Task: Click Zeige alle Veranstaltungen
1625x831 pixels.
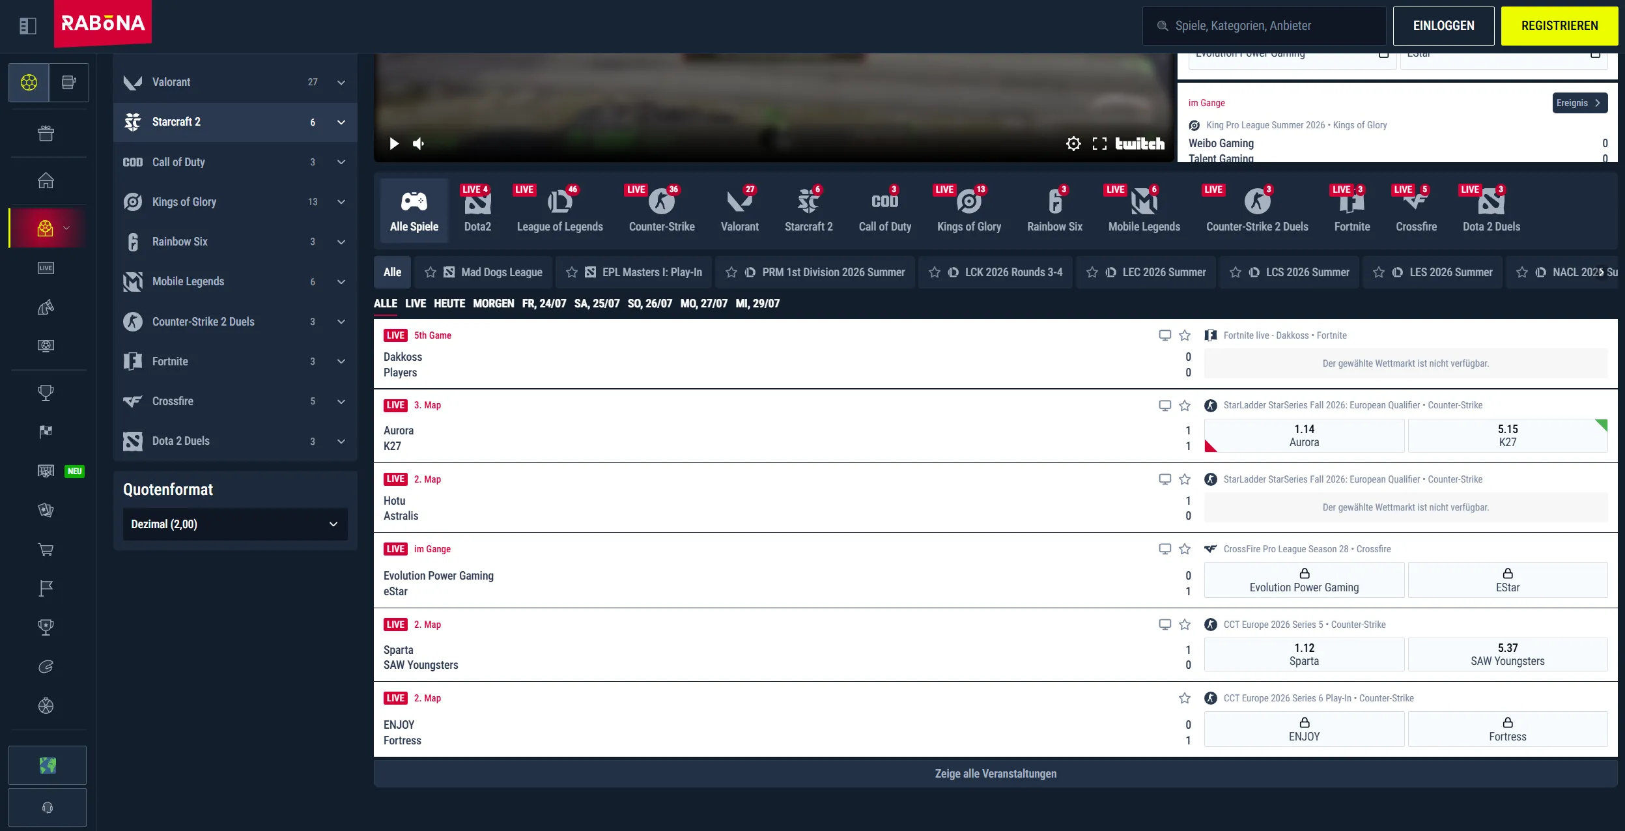Action: pos(995,774)
